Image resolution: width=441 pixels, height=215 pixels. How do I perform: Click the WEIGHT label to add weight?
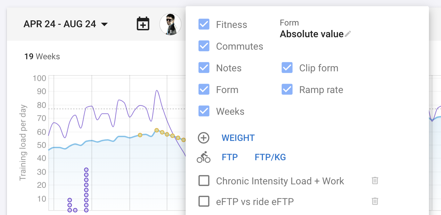238,138
